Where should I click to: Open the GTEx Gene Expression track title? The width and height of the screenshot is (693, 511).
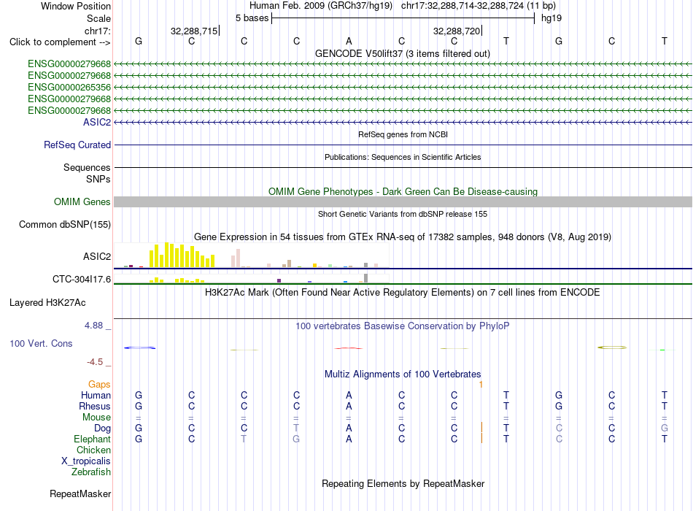coord(403,237)
